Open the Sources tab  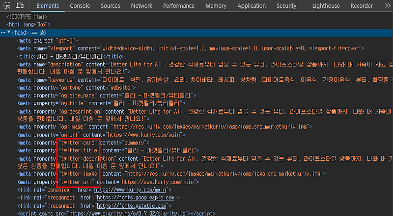coord(110,6)
